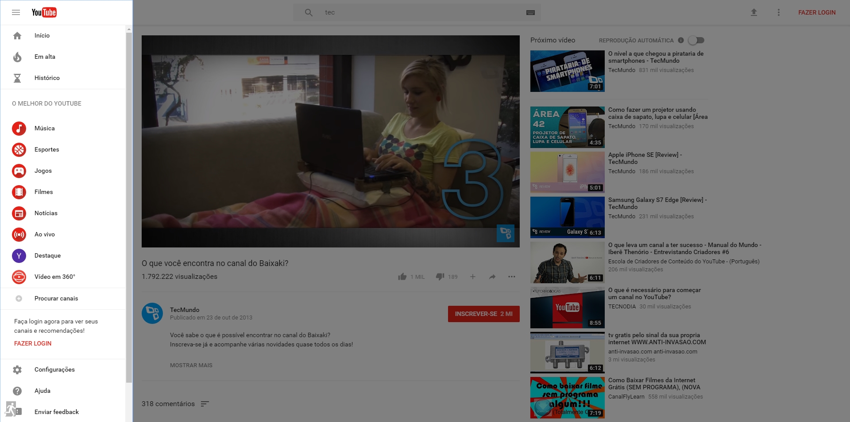850x422 pixels.
Task: Select the Filmes film-strip icon
Action: click(x=19, y=192)
